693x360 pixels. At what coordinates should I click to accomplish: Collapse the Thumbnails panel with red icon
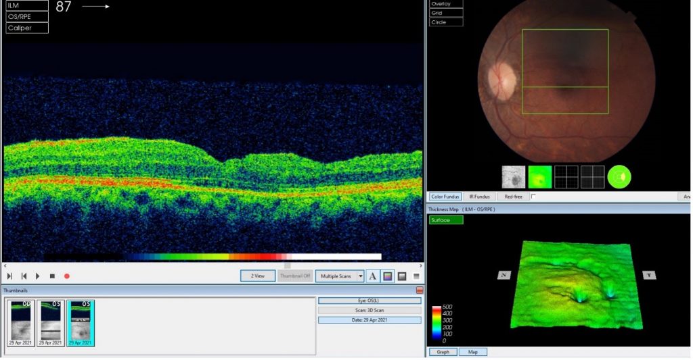[419, 290]
